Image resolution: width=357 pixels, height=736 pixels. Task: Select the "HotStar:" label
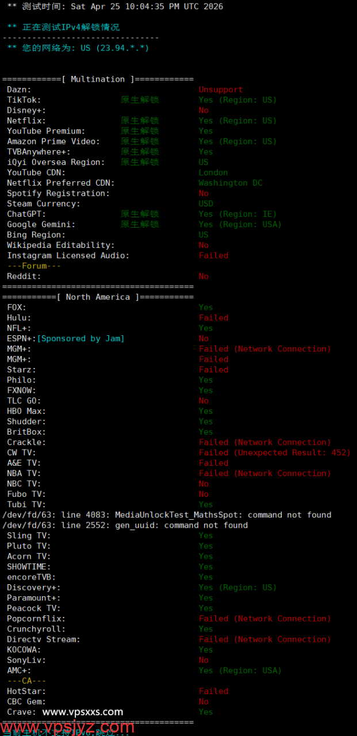tap(26, 691)
